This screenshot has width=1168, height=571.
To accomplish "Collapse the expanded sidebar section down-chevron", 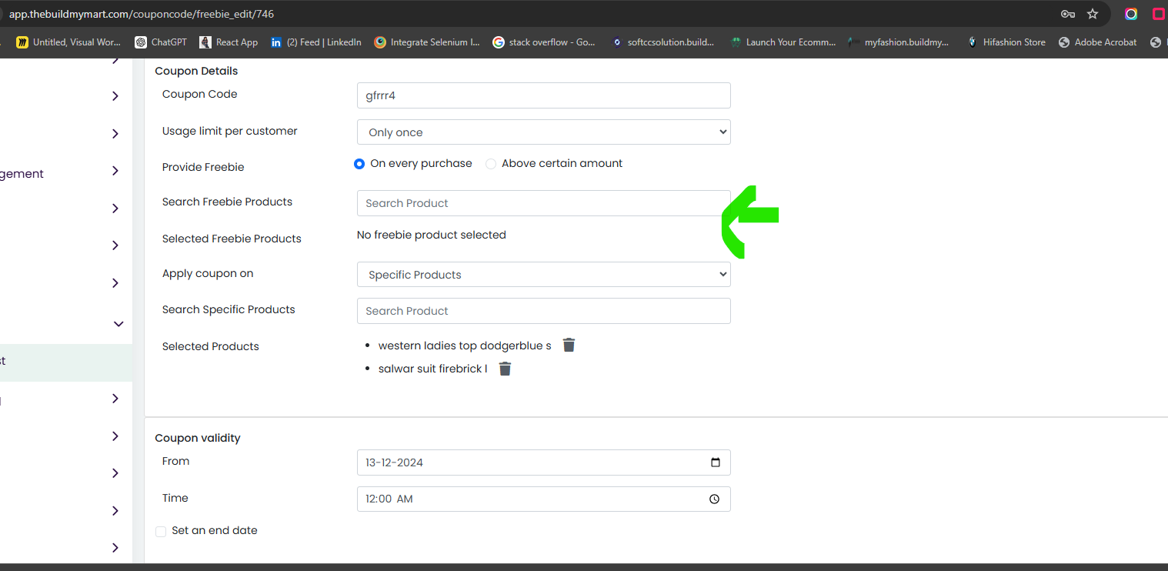I will pos(118,324).
